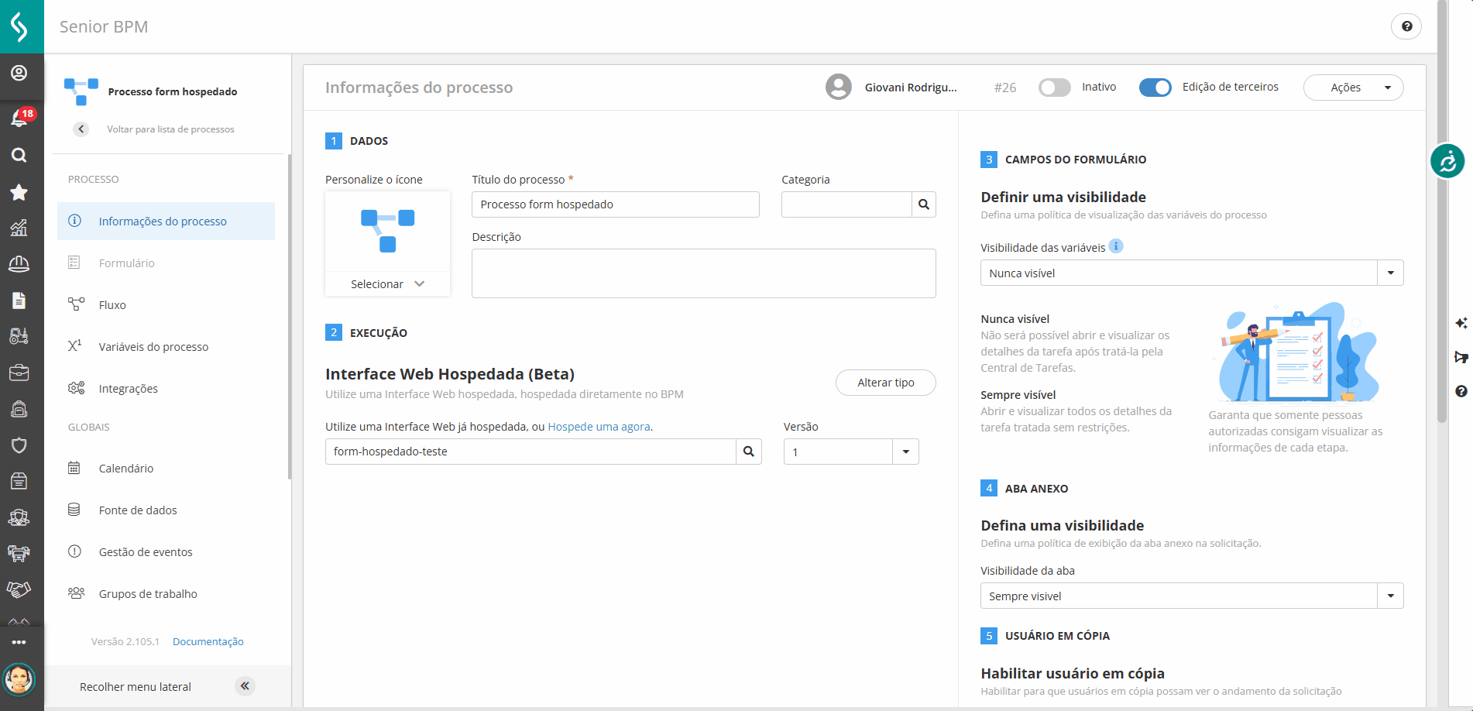Open Gestão de eventos menu item
This screenshot has width=1473, height=711.
tap(166, 552)
